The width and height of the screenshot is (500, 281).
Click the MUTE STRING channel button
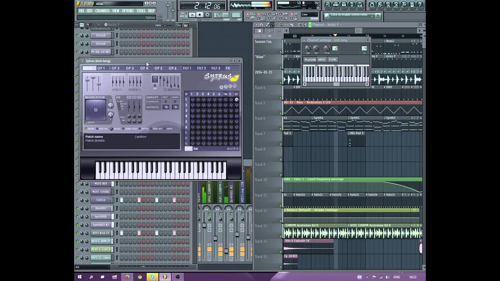[101, 192]
